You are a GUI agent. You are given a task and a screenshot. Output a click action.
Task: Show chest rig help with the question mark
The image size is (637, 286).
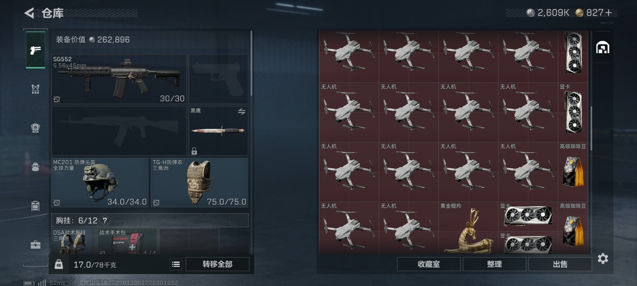[x=105, y=220]
